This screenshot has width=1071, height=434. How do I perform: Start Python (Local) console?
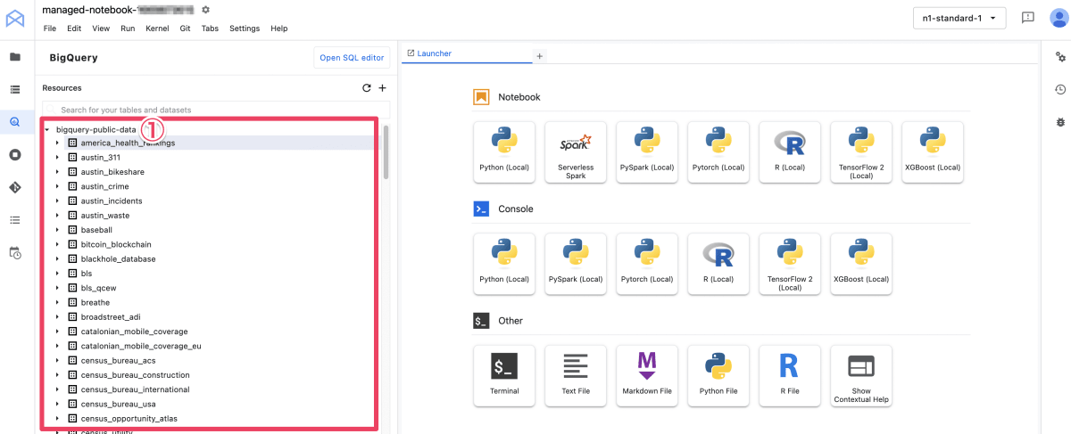point(504,264)
